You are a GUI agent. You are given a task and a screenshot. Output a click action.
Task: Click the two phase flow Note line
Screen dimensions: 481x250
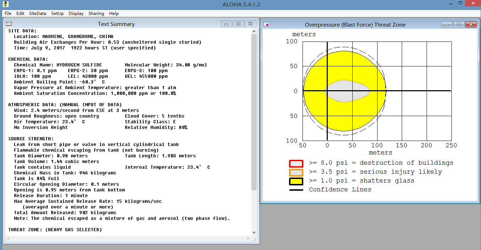(122, 218)
